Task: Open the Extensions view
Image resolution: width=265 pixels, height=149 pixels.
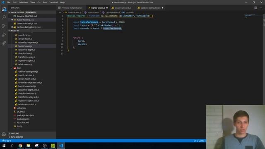Action: click(x=4, y=43)
